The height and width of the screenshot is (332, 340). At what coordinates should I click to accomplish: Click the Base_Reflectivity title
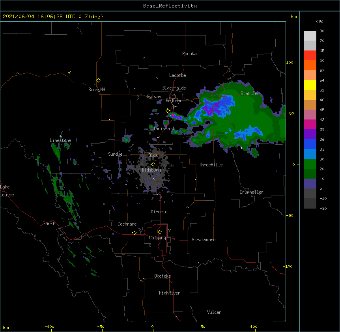(x=170, y=6)
